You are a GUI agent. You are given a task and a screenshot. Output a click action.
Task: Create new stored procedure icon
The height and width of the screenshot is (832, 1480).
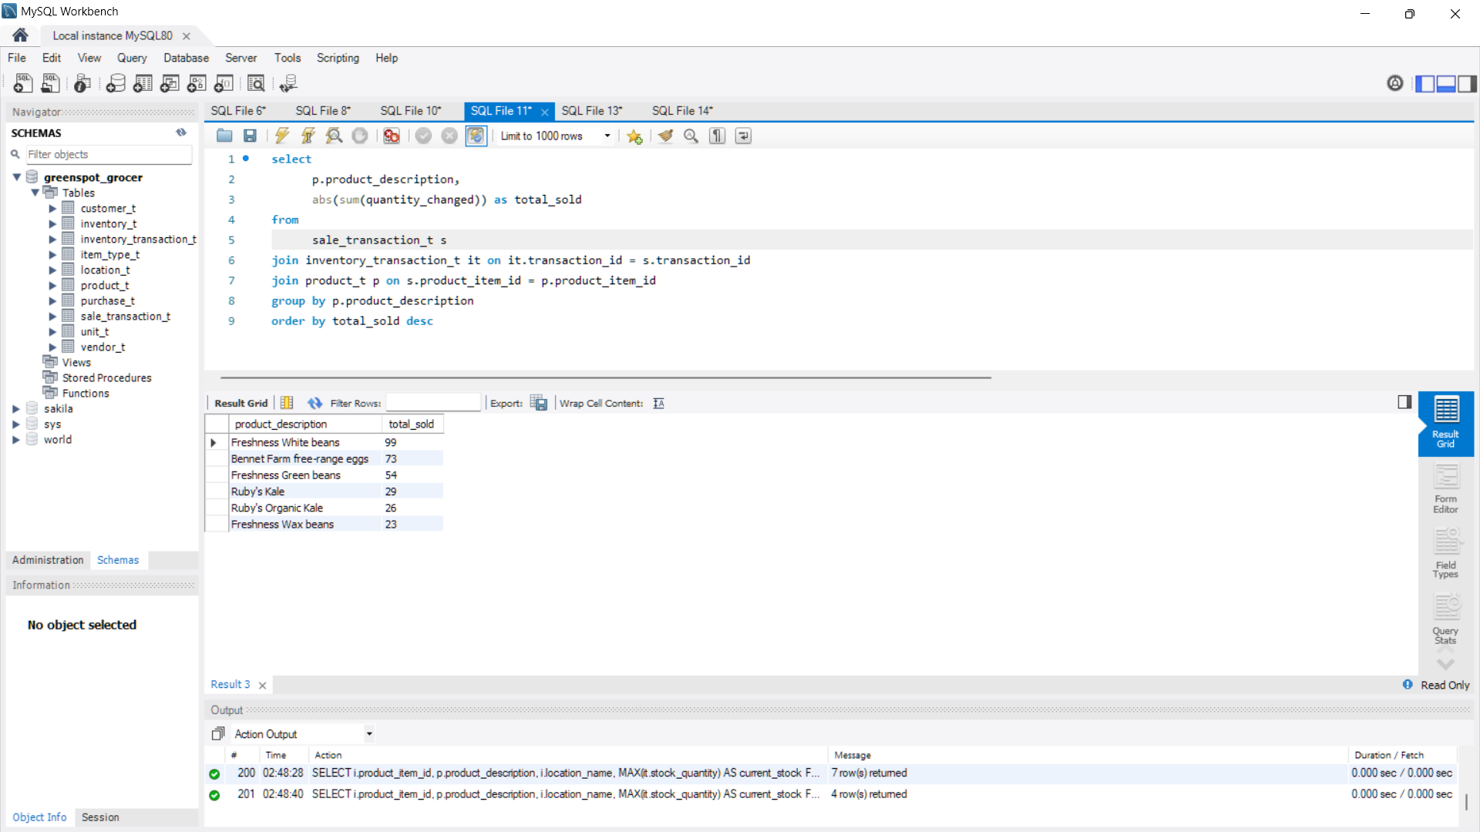[197, 83]
